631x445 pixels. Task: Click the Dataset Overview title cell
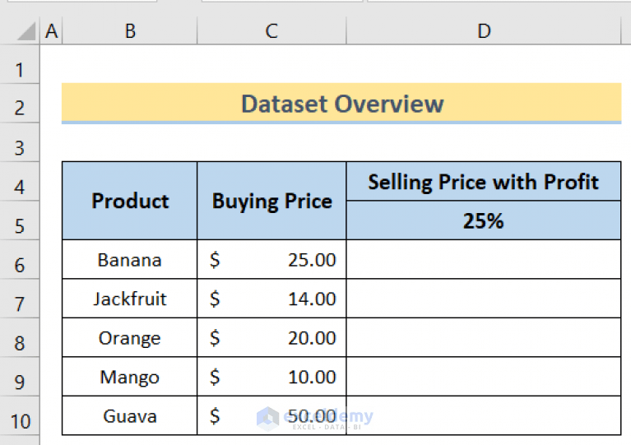(x=341, y=103)
